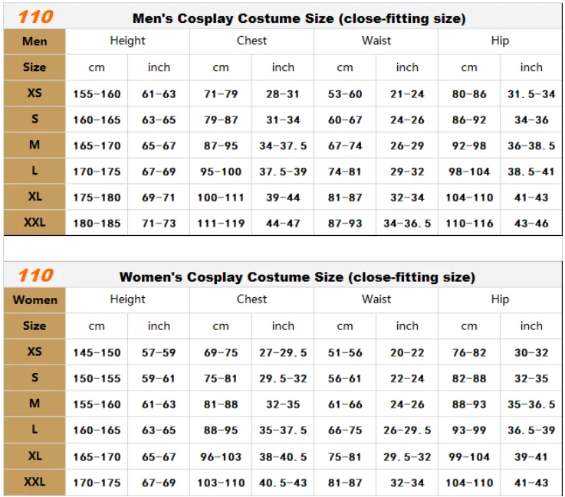This screenshot has width=565, height=497.
Task: Select the Women's Cosplay Costume Size title
Action: [x=297, y=276]
